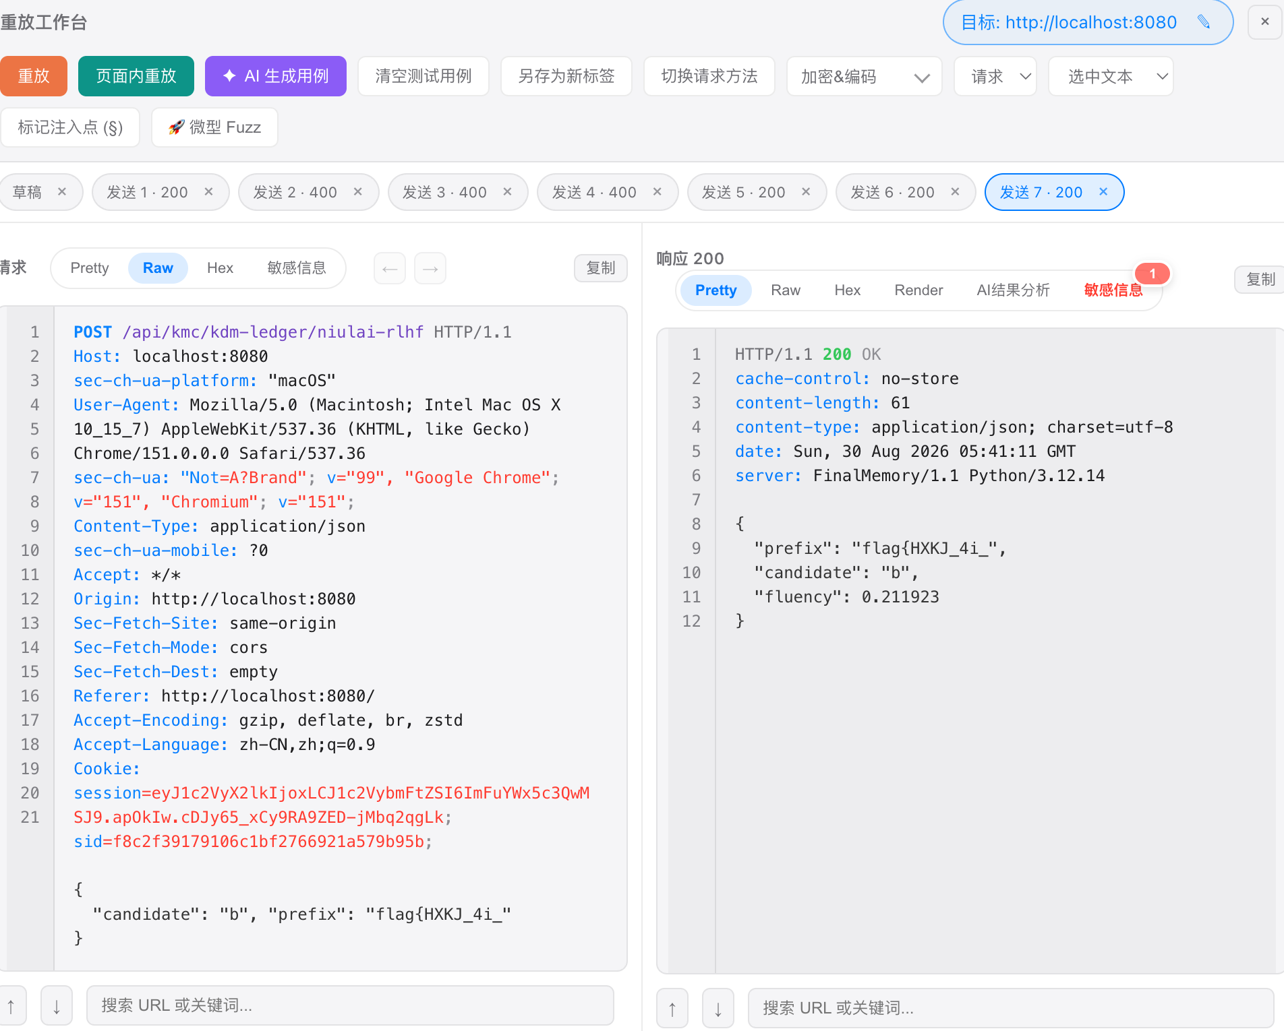Open red 敏感信息 response tab
1284x1031 pixels.
pyautogui.click(x=1113, y=290)
